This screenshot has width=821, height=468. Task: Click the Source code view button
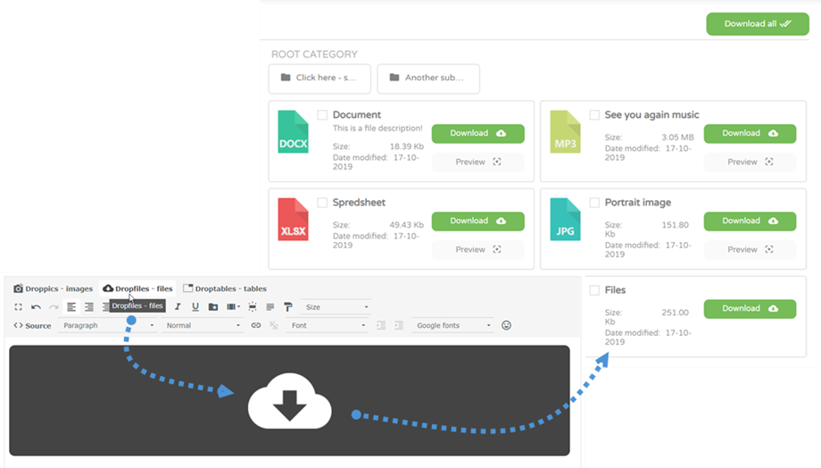(33, 326)
